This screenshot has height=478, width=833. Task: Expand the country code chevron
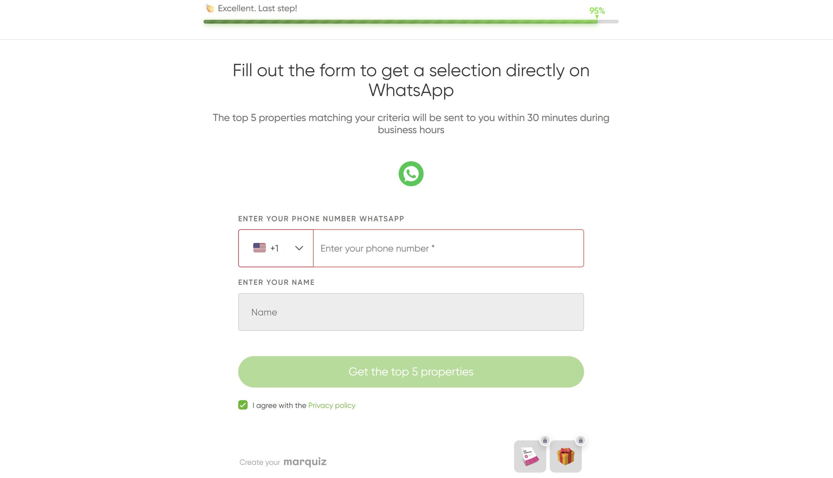[x=299, y=248]
